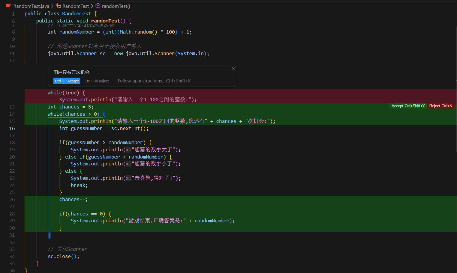Accept the diff with Accept Ctrl+Shift+Y
Viewport: 457px width, 273px height.
click(408, 106)
